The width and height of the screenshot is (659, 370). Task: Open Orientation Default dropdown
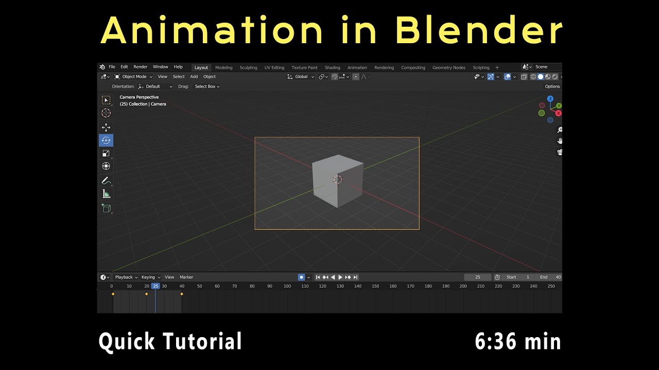coord(155,86)
